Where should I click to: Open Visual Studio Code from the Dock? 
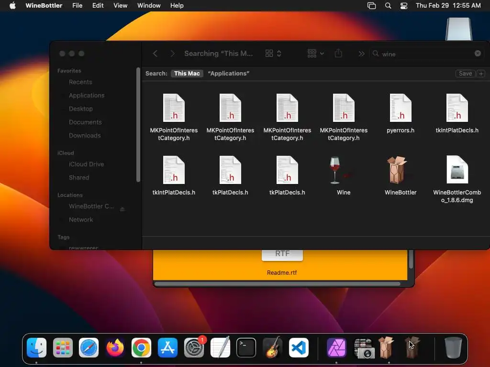coord(299,347)
